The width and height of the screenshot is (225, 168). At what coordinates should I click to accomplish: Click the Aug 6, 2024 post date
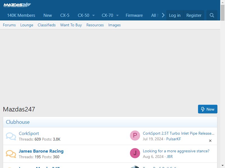pyautogui.click(x=153, y=157)
